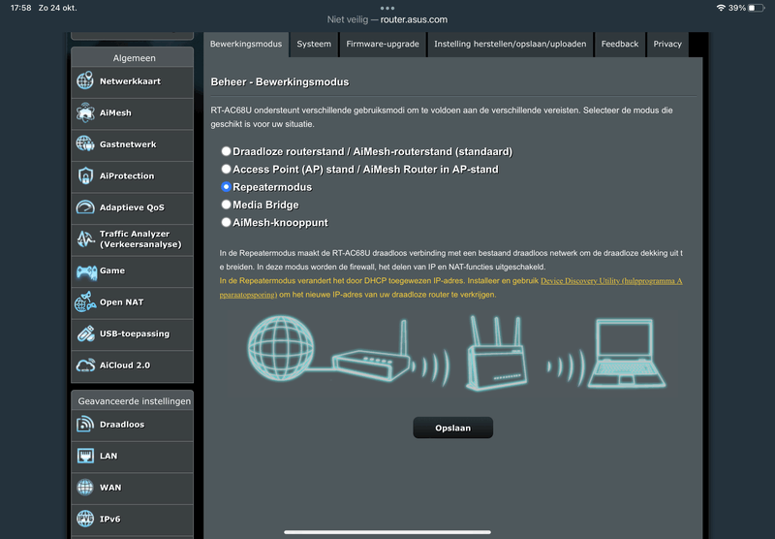
Task: Open Gastnetwerk via its globe icon
Action: (85, 143)
